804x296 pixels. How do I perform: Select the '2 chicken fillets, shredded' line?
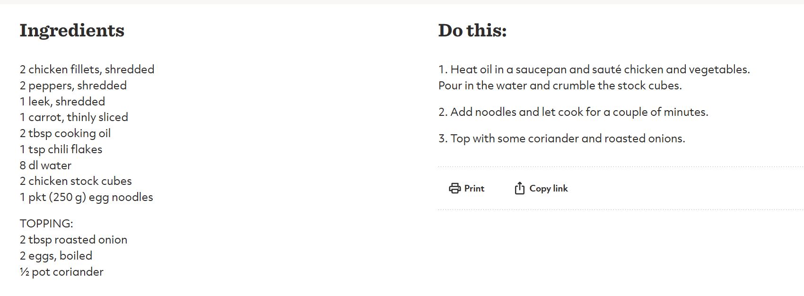click(x=87, y=70)
